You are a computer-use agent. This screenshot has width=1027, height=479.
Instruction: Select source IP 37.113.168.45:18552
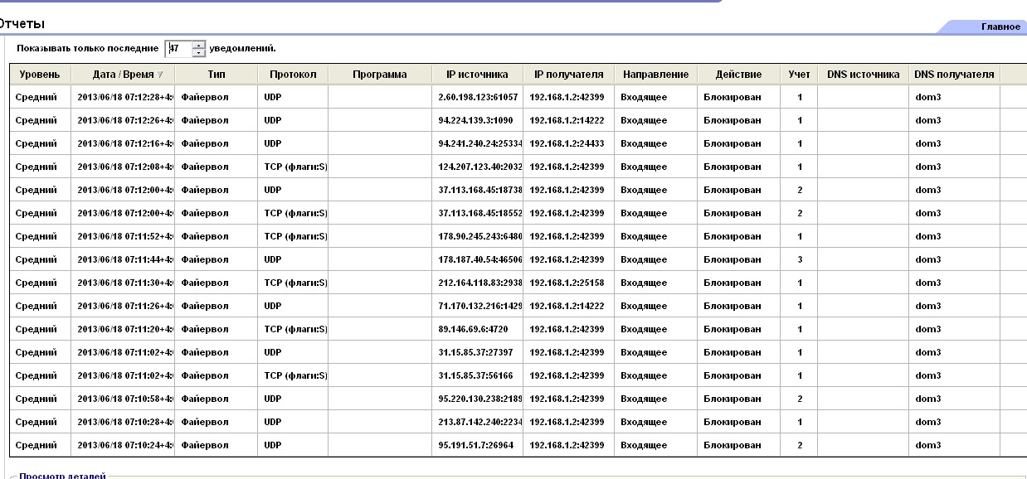[479, 213]
